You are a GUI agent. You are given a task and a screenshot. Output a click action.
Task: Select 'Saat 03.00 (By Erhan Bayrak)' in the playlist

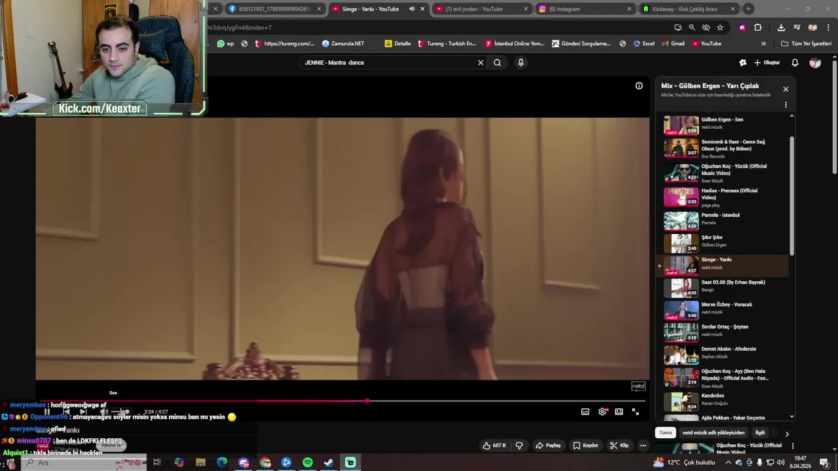pyautogui.click(x=724, y=287)
